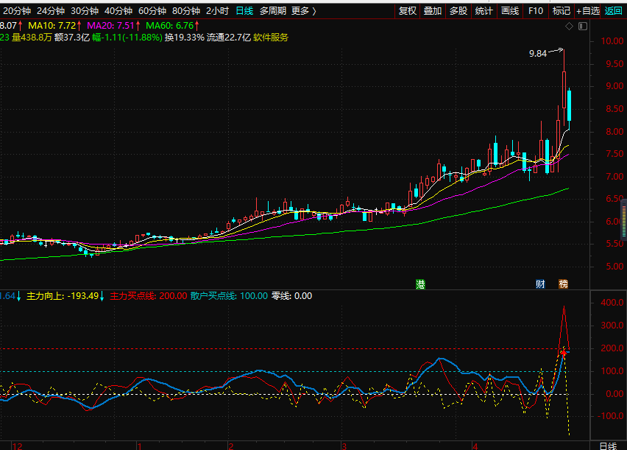Select the 日线 daily chart tab

(244, 11)
